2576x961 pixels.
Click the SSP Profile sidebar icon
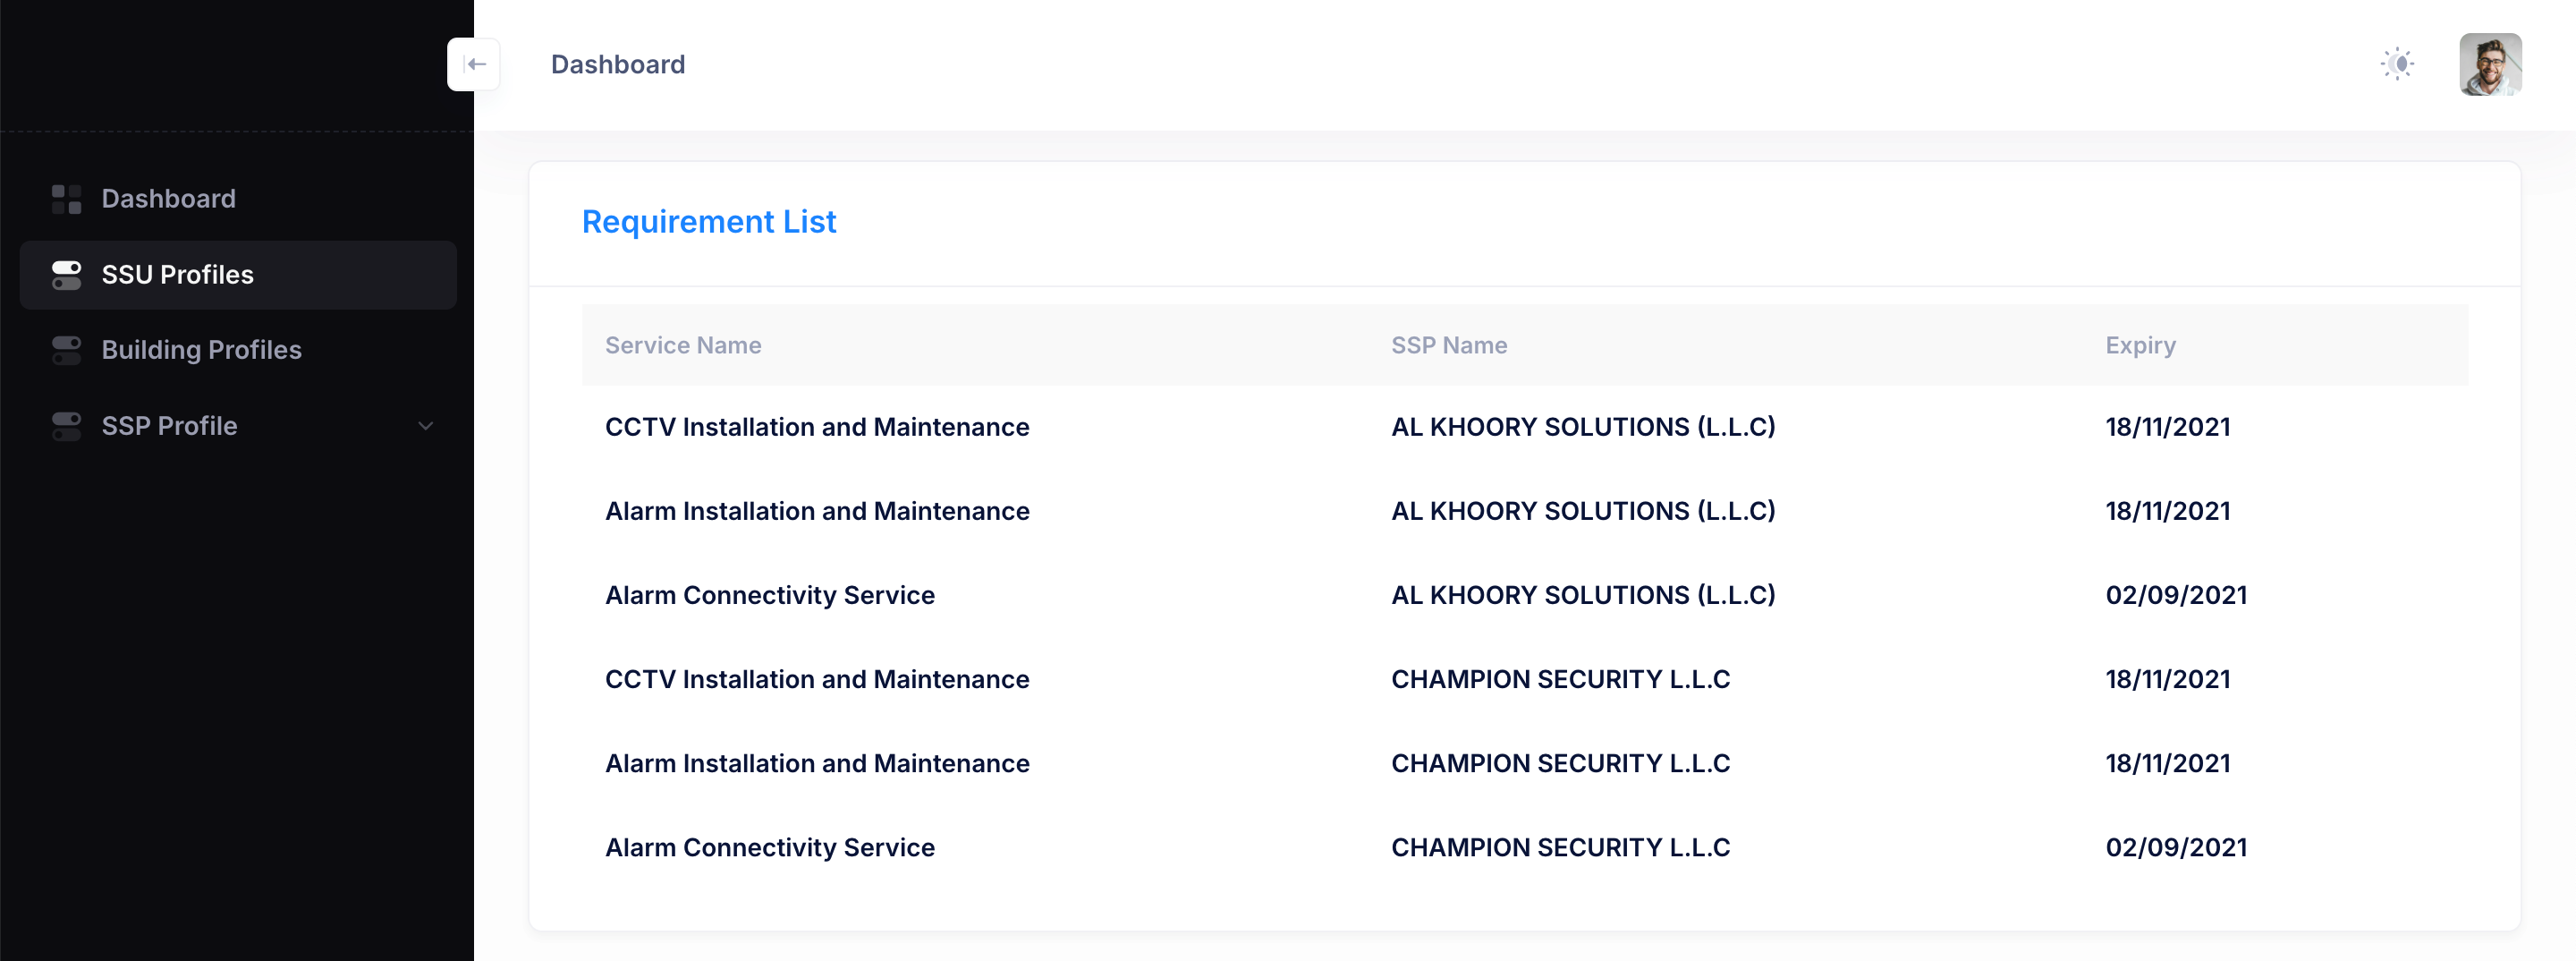point(66,426)
